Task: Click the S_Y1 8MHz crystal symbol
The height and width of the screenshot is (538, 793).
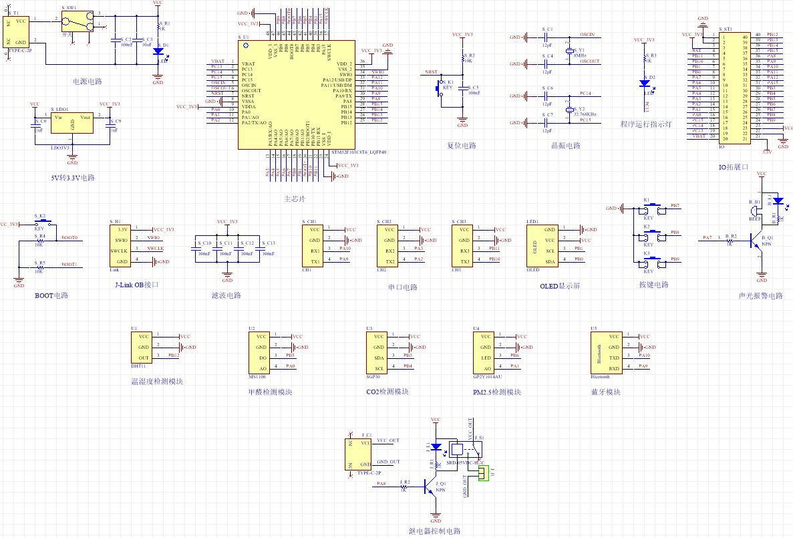Action: click(570, 51)
